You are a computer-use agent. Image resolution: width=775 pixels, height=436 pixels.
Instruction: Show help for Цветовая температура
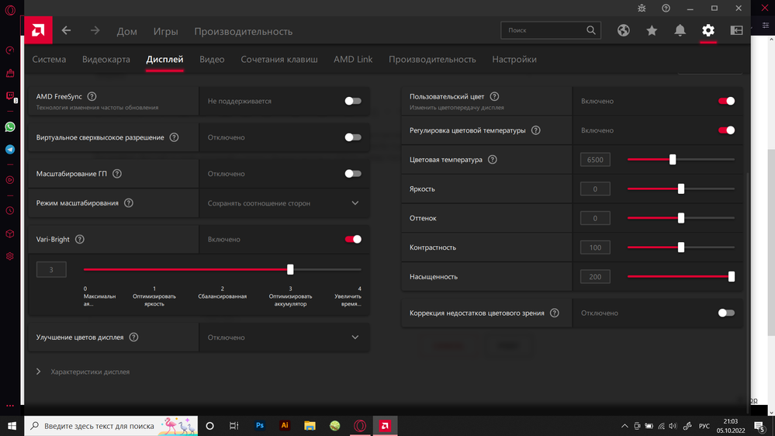click(x=493, y=159)
